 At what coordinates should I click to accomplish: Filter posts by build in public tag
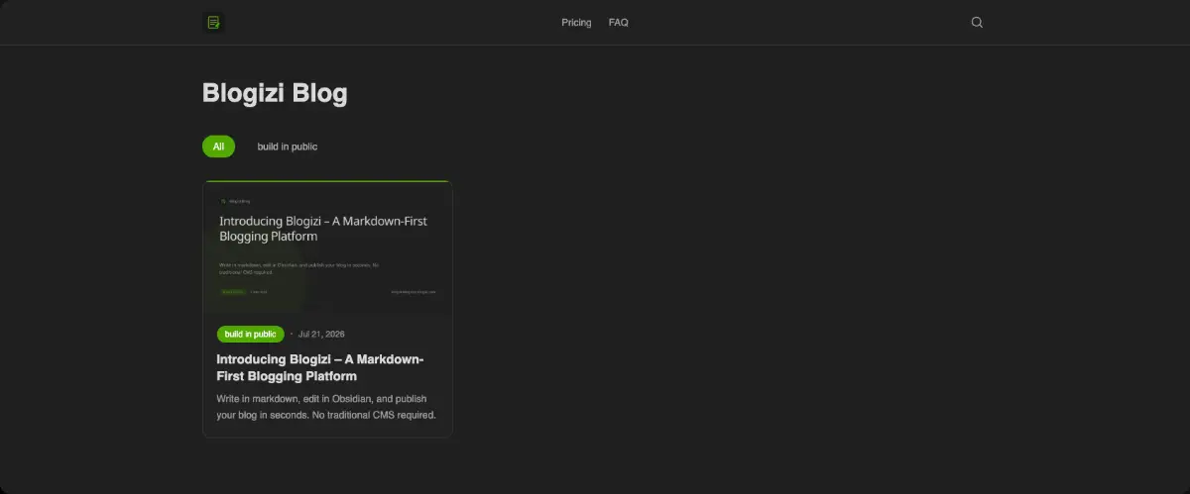pos(288,147)
